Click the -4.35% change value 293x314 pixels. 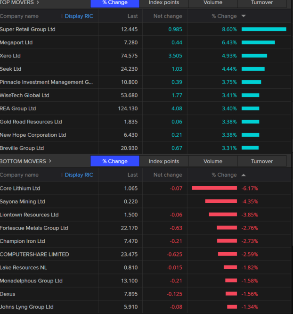click(250, 201)
